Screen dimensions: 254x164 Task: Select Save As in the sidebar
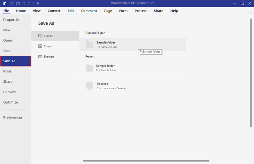click(16, 61)
